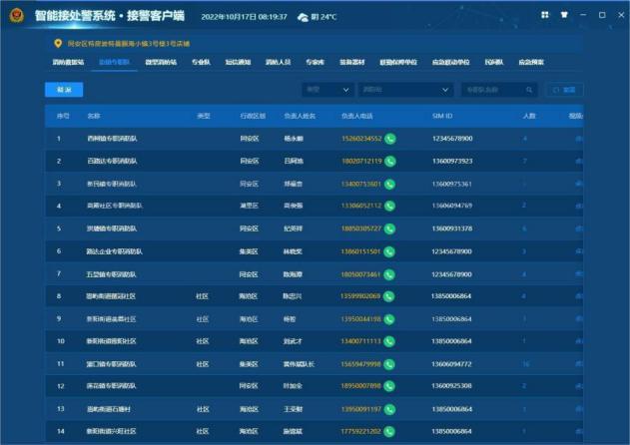
Task: Click the district cell in row 4
Action: 250,206
